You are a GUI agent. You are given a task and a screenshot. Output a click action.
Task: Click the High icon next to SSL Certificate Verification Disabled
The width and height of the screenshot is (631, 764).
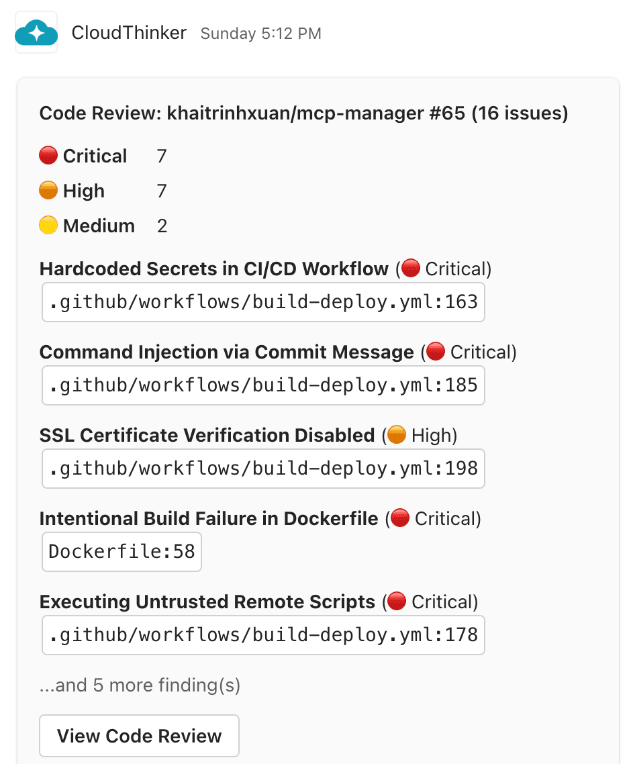(x=398, y=434)
